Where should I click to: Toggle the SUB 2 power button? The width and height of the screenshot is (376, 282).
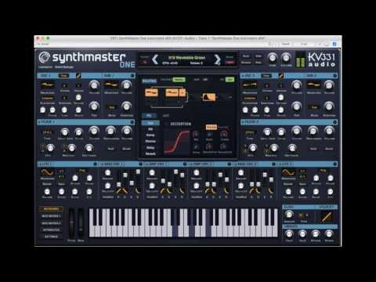[x=335, y=76]
